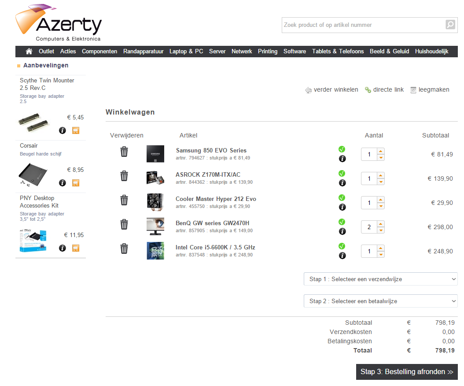The height and width of the screenshot is (386, 464).
Task: Open the Componenten menu
Action: [99, 51]
